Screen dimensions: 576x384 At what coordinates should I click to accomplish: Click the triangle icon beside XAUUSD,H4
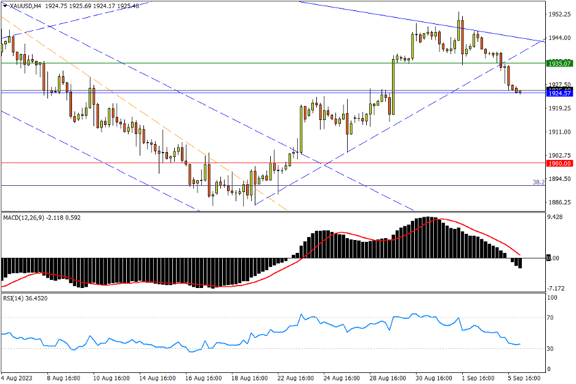pyautogui.click(x=6, y=6)
